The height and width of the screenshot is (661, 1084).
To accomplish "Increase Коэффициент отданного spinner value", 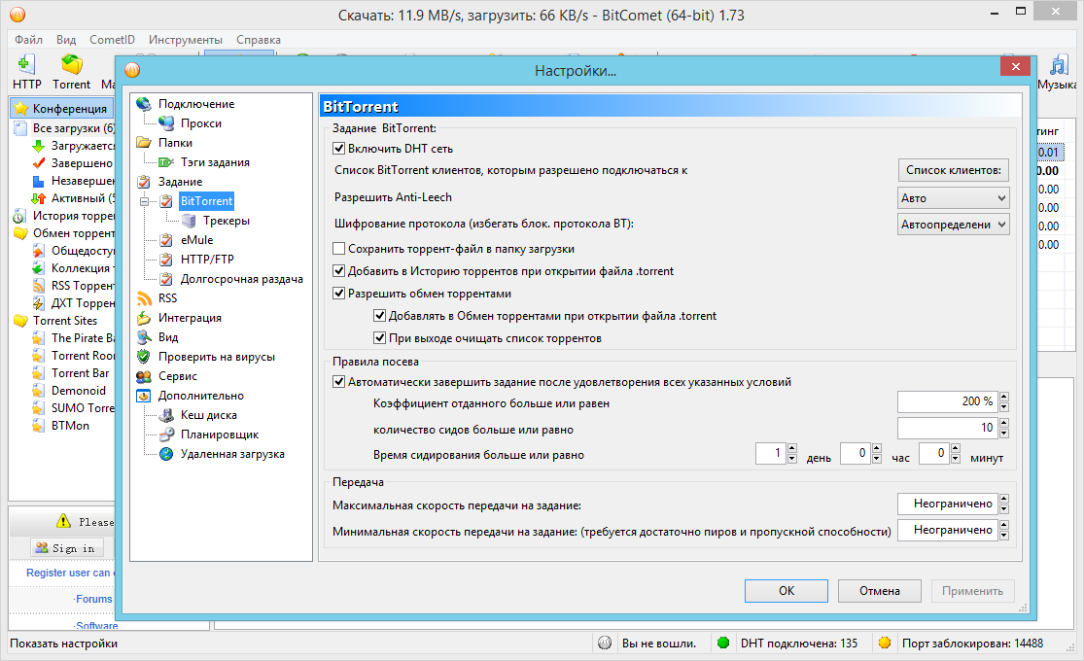I will (1004, 397).
